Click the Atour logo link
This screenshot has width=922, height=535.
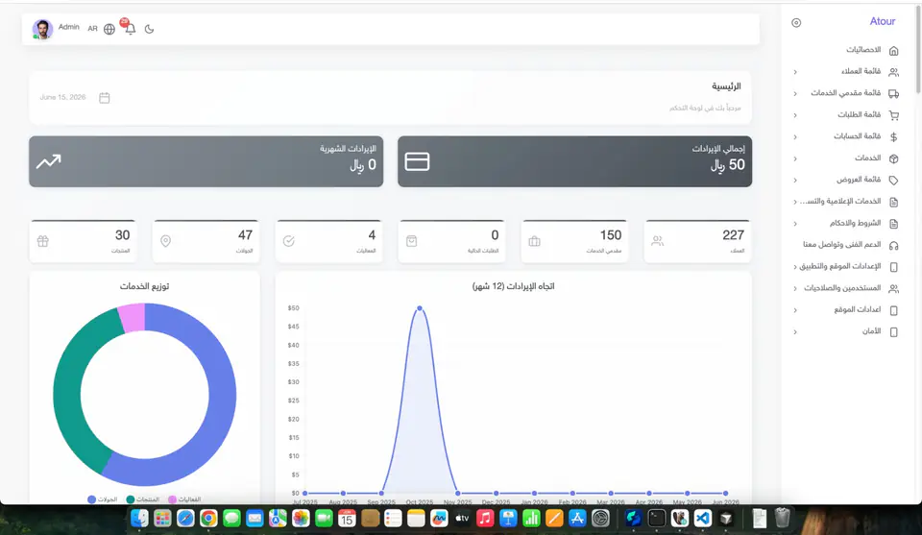[x=882, y=22]
